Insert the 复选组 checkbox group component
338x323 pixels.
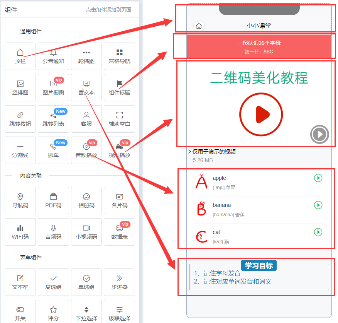[53, 282]
